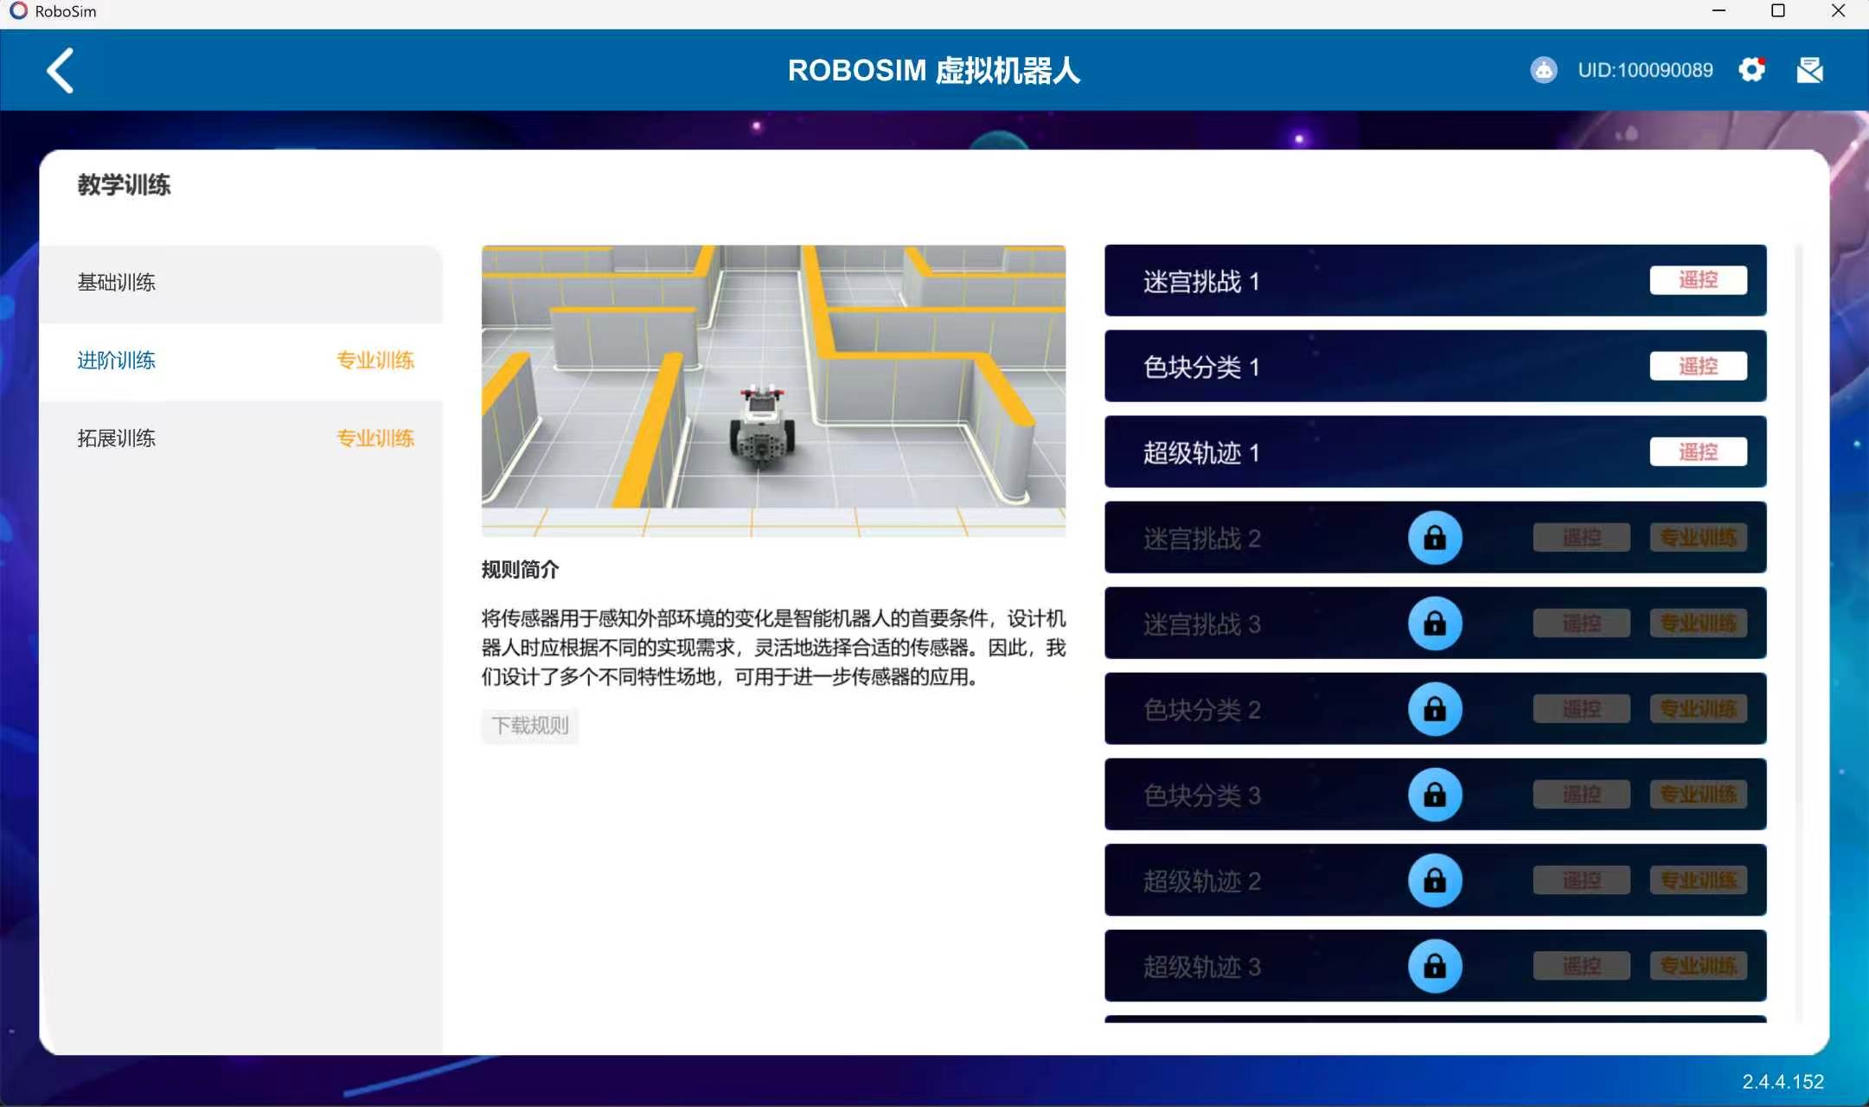Click 遥控 button for 超级轨迹 2
1869x1107 pixels.
pyautogui.click(x=1582, y=880)
